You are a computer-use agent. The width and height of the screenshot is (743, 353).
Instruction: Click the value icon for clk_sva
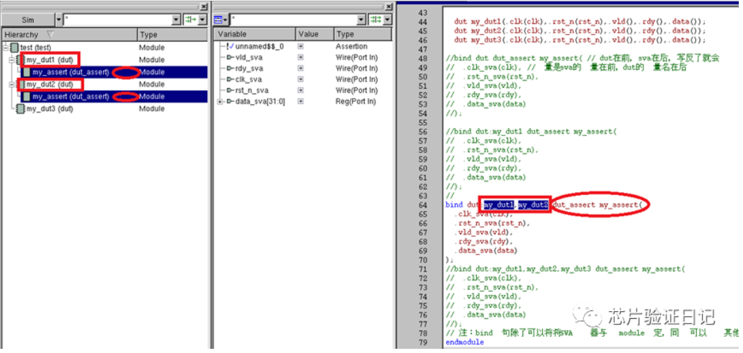coord(300,80)
